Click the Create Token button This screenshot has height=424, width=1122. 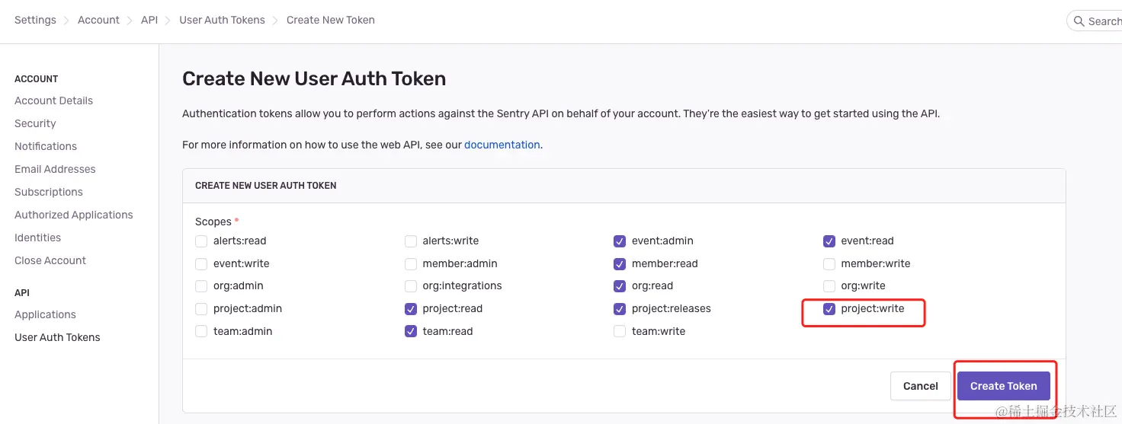1003,386
